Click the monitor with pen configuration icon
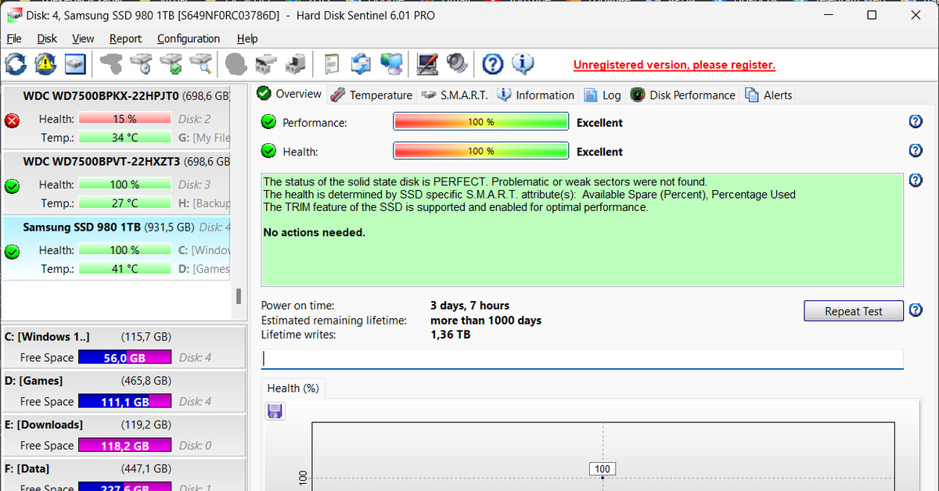Screen dimensions: 939x491 click(x=427, y=63)
